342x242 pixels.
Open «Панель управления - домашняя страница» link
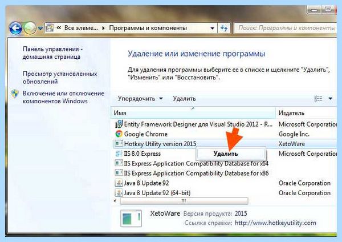(x=52, y=53)
